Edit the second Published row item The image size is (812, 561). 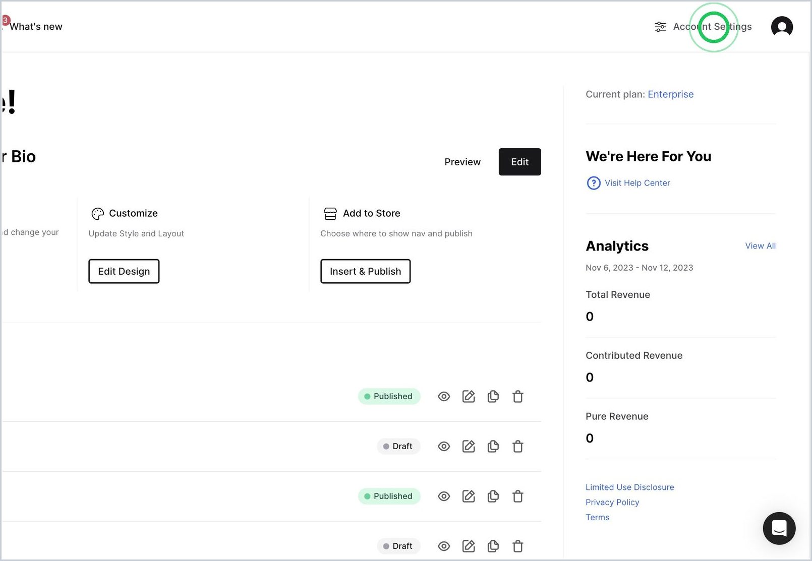469,496
